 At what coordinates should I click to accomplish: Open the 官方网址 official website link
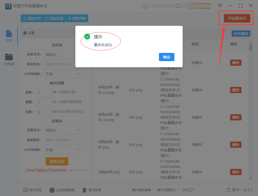(x=36, y=190)
